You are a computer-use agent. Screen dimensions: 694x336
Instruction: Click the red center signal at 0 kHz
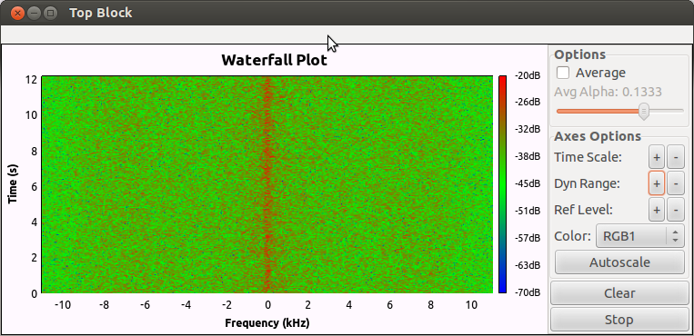click(x=267, y=184)
